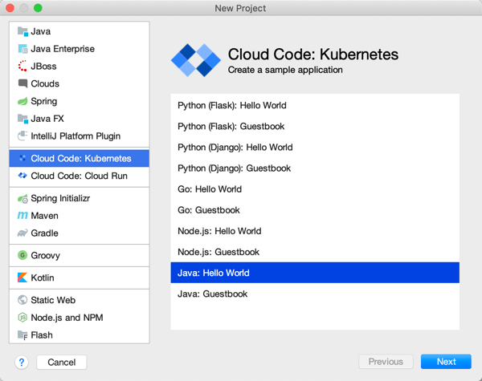Select Maven project type

(x=44, y=216)
